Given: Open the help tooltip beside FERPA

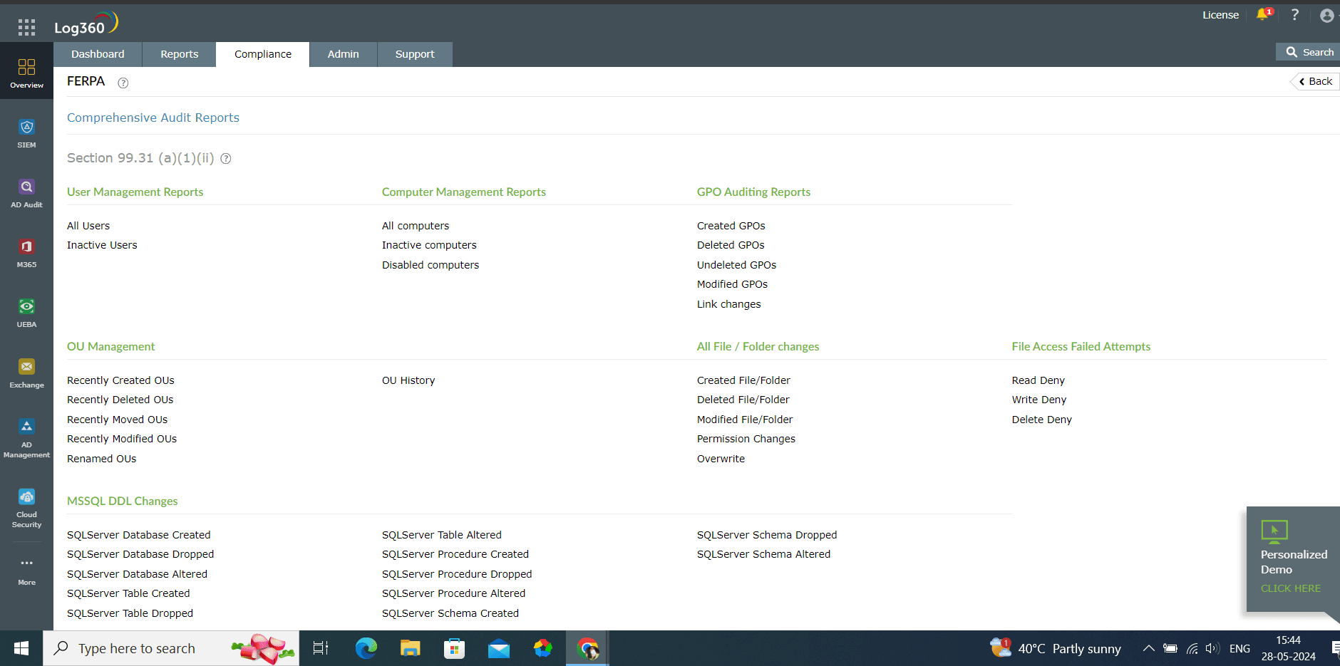Looking at the screenshot, I should click(123, 83).
